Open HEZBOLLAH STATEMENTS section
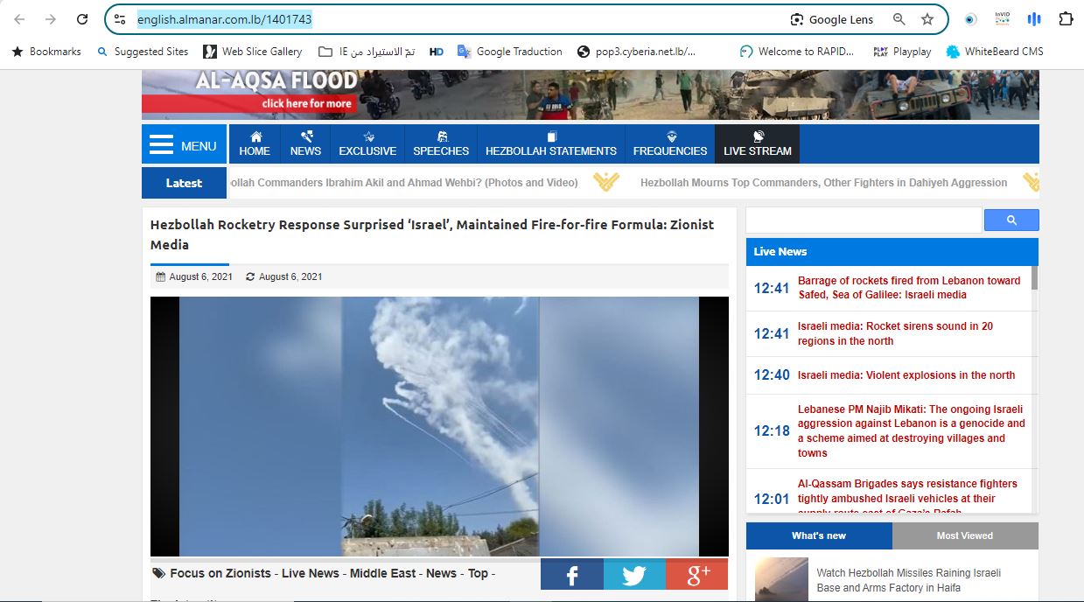The height and width of the screenshot is (602, 1084). [551, 144]
